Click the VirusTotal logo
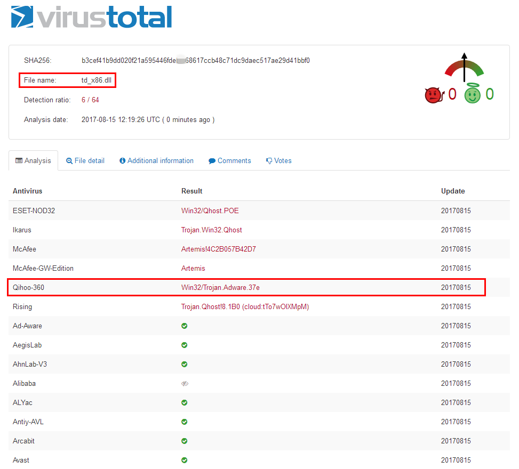Viewport: 519px width, 469px height. pos(91,17)
